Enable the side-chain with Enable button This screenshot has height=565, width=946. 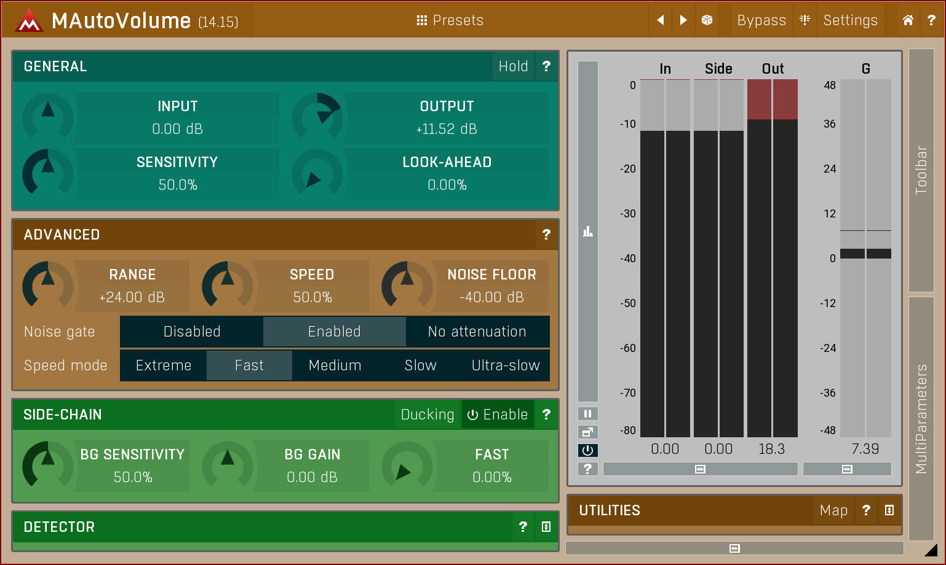coord(498,415)
